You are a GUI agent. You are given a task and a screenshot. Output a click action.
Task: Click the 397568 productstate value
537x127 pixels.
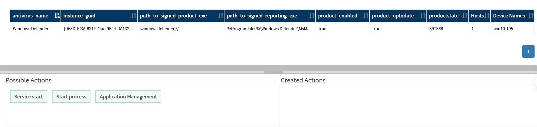click(436, 29)
